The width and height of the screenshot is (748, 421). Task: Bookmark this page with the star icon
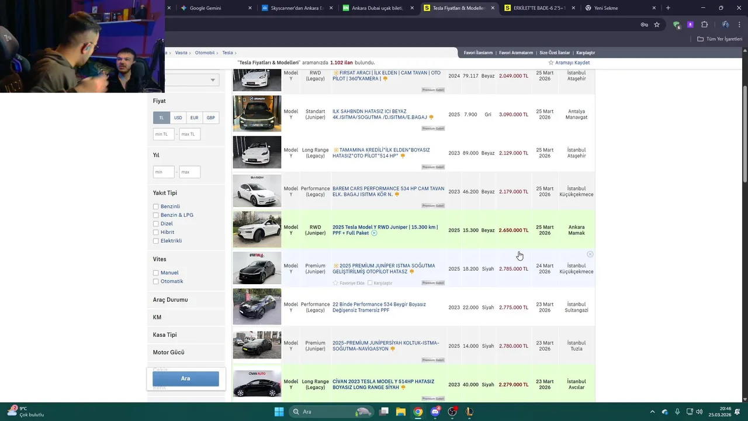657,25
